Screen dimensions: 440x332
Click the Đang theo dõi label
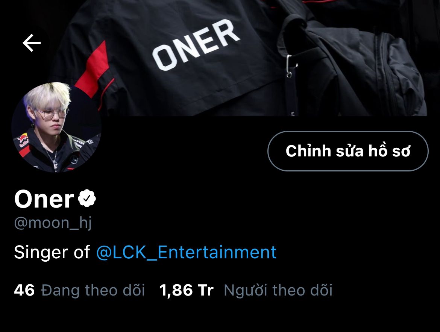93,290
